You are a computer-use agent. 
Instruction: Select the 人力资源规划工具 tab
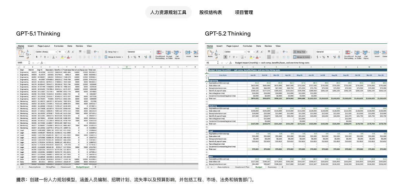click(x=168, y=12)
